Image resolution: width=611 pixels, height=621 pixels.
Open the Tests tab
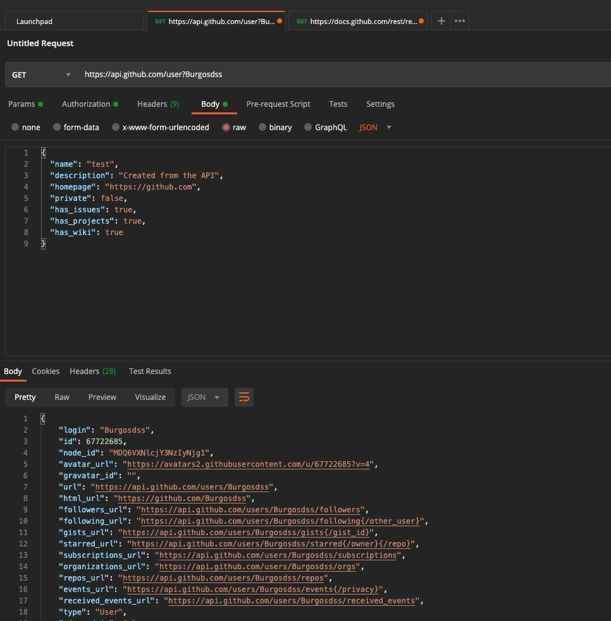click(338, 104)
